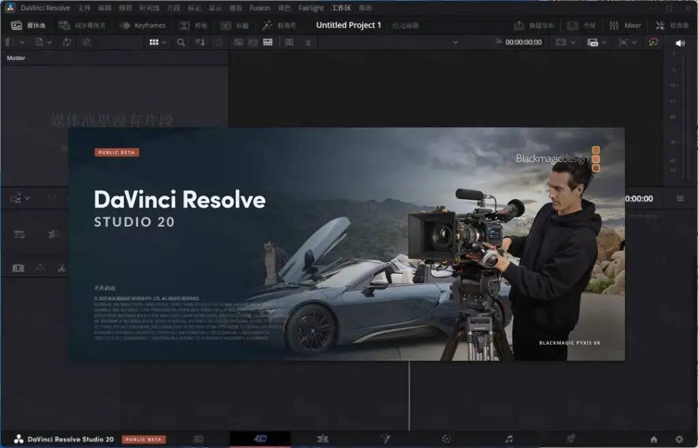Click the timeline view frame icon
Screen dimensions: 698x448
pos(18,268)
